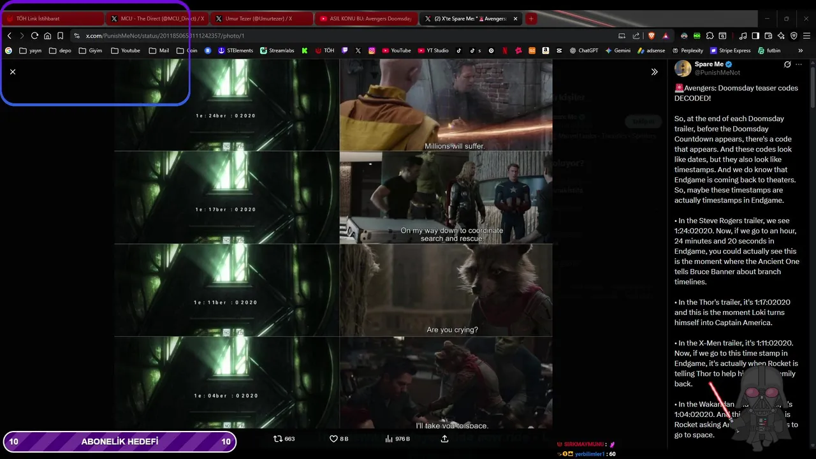Open the Leo AI sparkle icon
Viewport: 816px width, 459px height.
781,36
